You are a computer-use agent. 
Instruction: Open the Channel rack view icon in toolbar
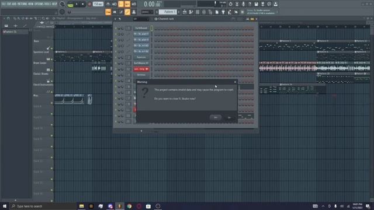point(198,12)
